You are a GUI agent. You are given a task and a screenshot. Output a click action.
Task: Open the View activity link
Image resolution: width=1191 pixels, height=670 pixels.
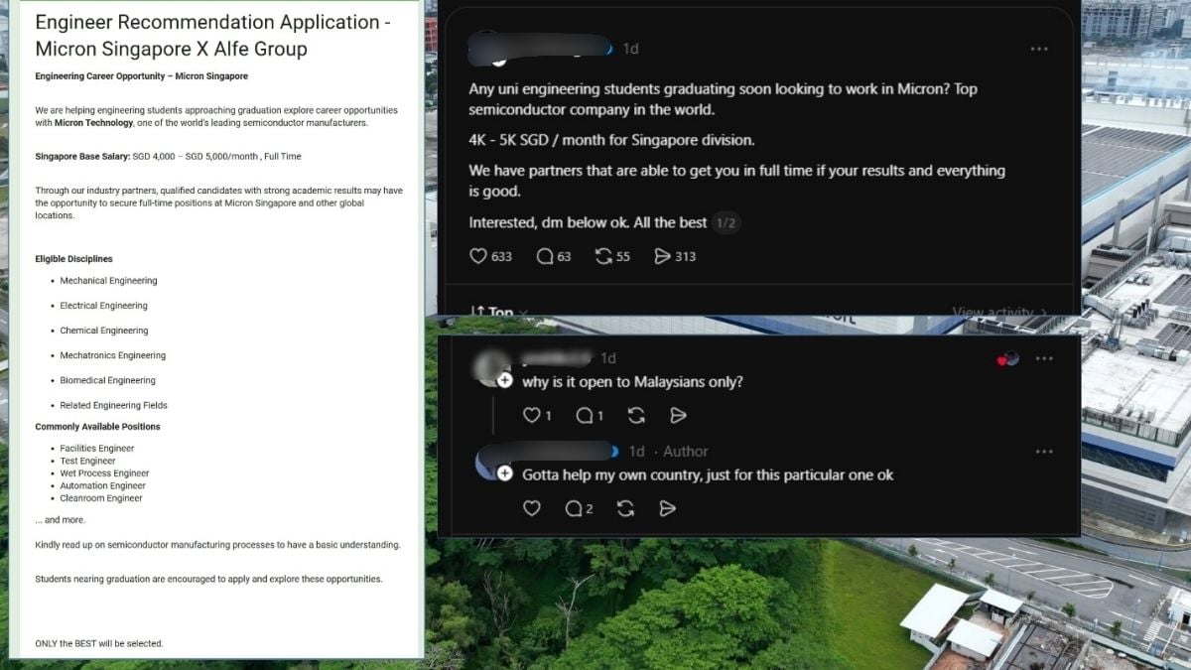point(999,312)
